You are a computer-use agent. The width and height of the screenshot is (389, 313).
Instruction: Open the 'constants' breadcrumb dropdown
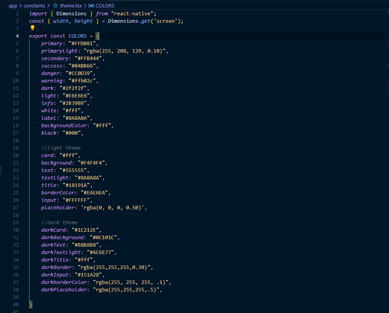coord(34,6)
